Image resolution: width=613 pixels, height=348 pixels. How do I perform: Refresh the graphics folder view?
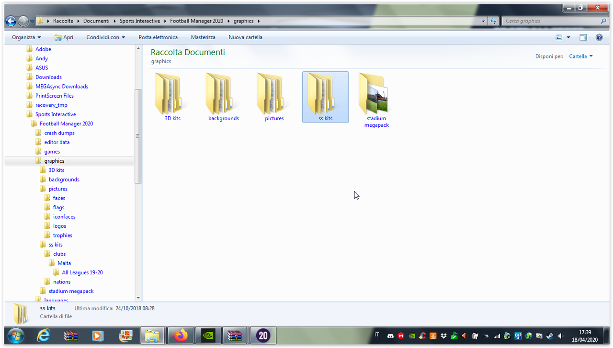coord(493,21)
